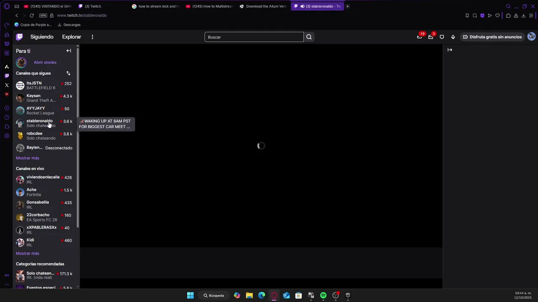Open Copia de Purple bookmark

[x=33, y=25]
